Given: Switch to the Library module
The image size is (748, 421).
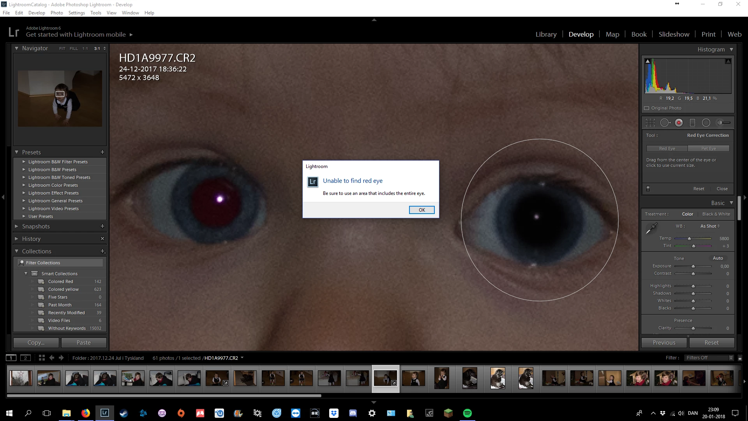Looking at the screenshot, I should tap(546, 34).
